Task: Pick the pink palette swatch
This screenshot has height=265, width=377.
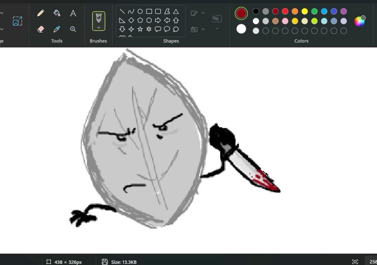Action: [x=285, y=21]
